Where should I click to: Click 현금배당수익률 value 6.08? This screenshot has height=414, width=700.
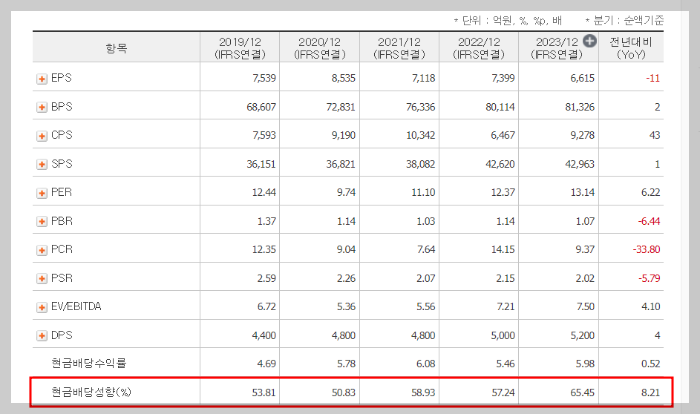point(426,364)
